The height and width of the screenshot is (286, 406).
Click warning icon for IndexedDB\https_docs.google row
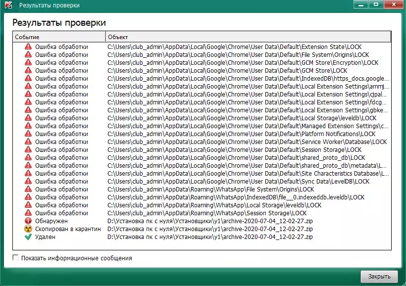28,78
